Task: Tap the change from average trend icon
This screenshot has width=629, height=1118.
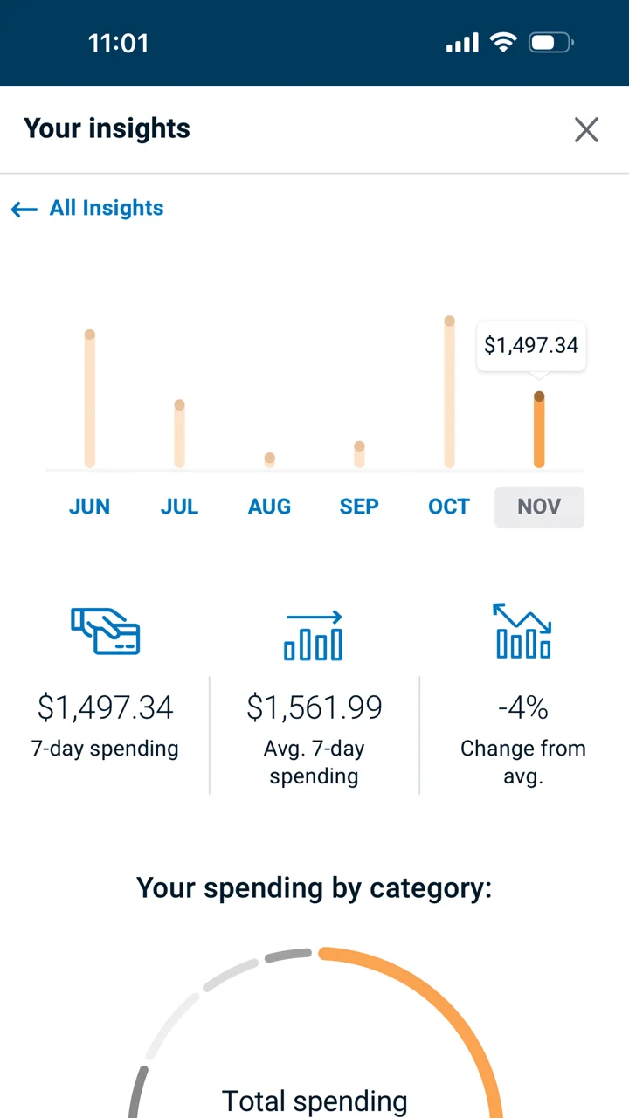Action: [522, 631]
